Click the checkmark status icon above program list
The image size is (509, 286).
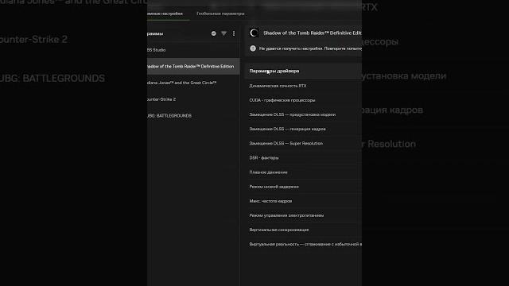pos(214,33)
